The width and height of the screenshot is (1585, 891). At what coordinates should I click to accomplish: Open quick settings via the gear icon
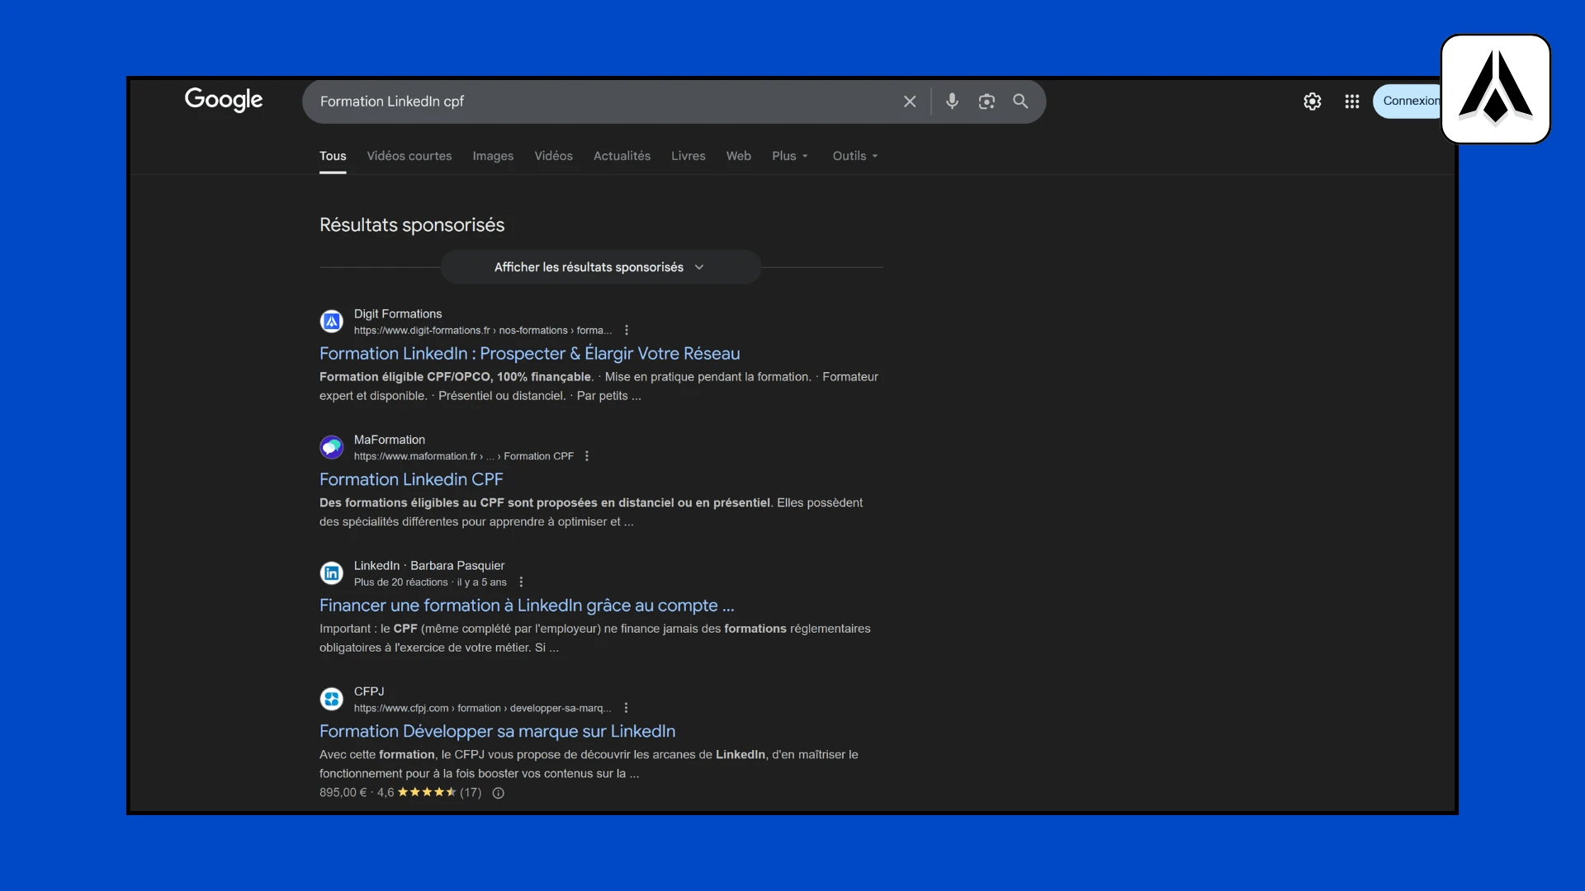pyautogui.click(x=1312, y=101)
